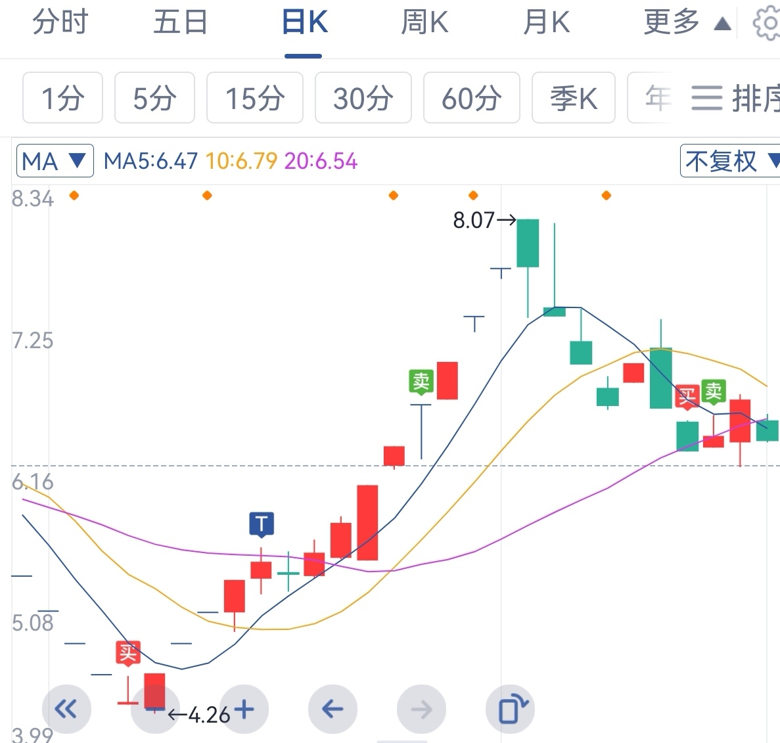Choose the 15分 interval

click(x=255, y=99)
